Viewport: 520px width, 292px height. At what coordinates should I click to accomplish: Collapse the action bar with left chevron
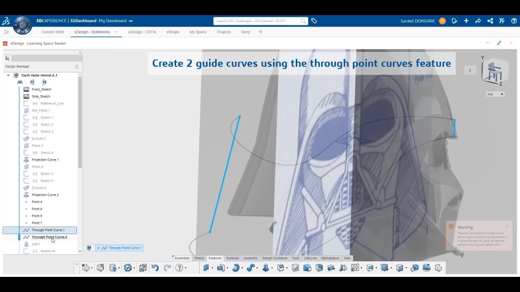tap(76, 264)
